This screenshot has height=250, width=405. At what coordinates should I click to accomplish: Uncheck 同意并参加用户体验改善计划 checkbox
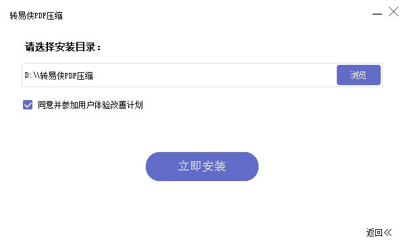28,105
